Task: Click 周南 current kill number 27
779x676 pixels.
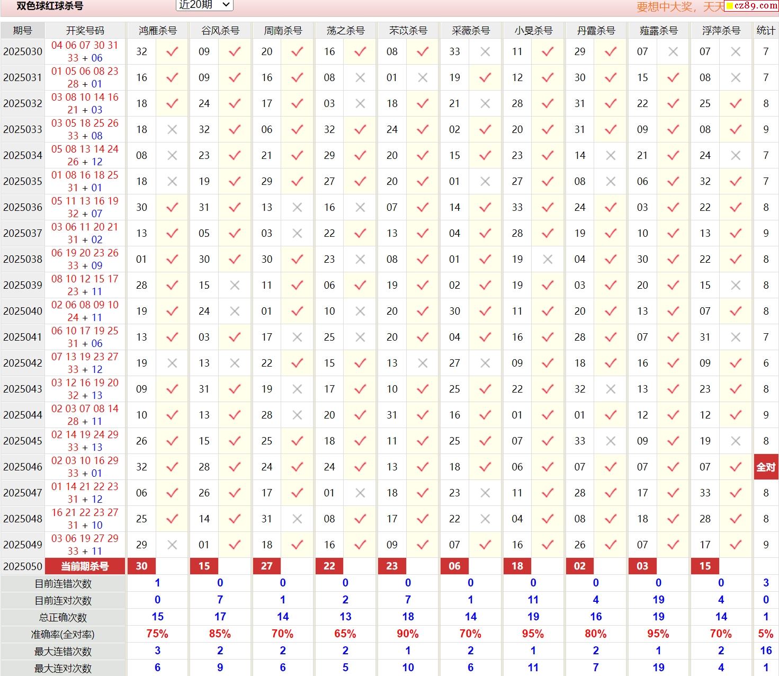Action: (x=267, y=566)
